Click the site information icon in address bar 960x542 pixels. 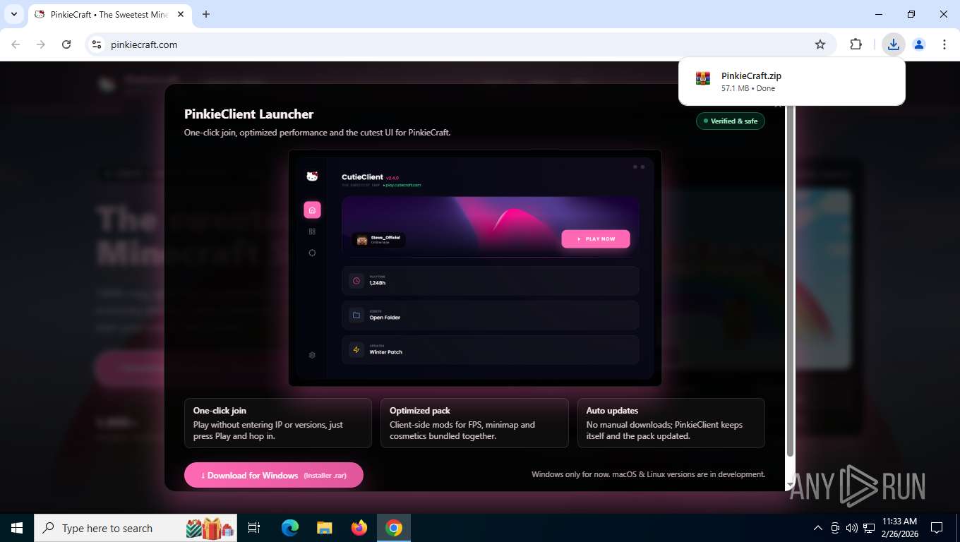pyautogui.click(x=97, y=44)
